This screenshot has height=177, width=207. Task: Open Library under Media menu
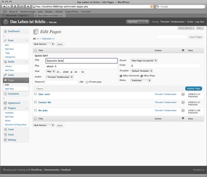pyautogui.click(x=8, y=66)
